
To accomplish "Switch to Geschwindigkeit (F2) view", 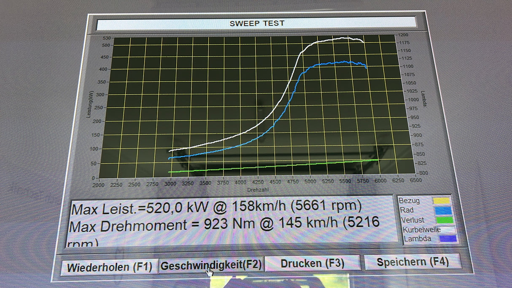I will 211,266.
